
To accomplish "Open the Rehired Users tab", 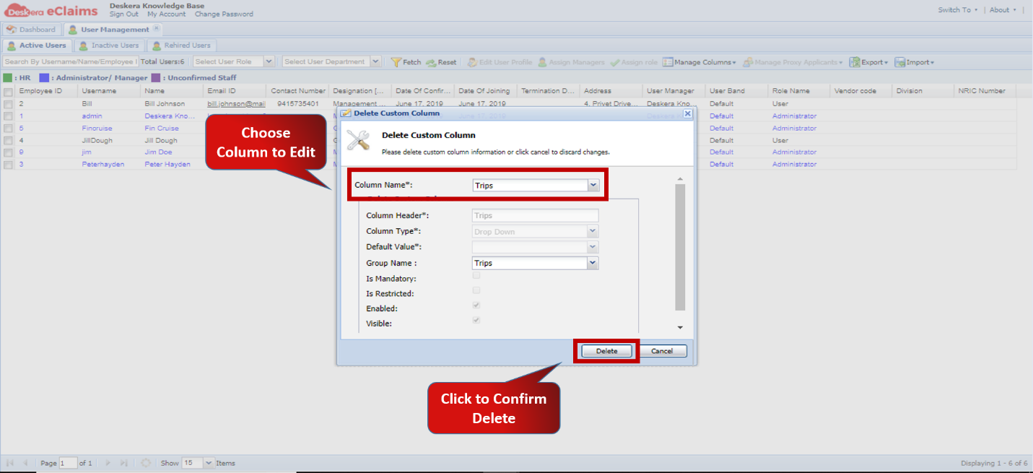I will (x=182, y=45).
